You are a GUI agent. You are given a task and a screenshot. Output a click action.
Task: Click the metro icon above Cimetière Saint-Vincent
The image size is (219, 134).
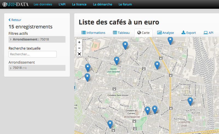[x=114, y=89]
